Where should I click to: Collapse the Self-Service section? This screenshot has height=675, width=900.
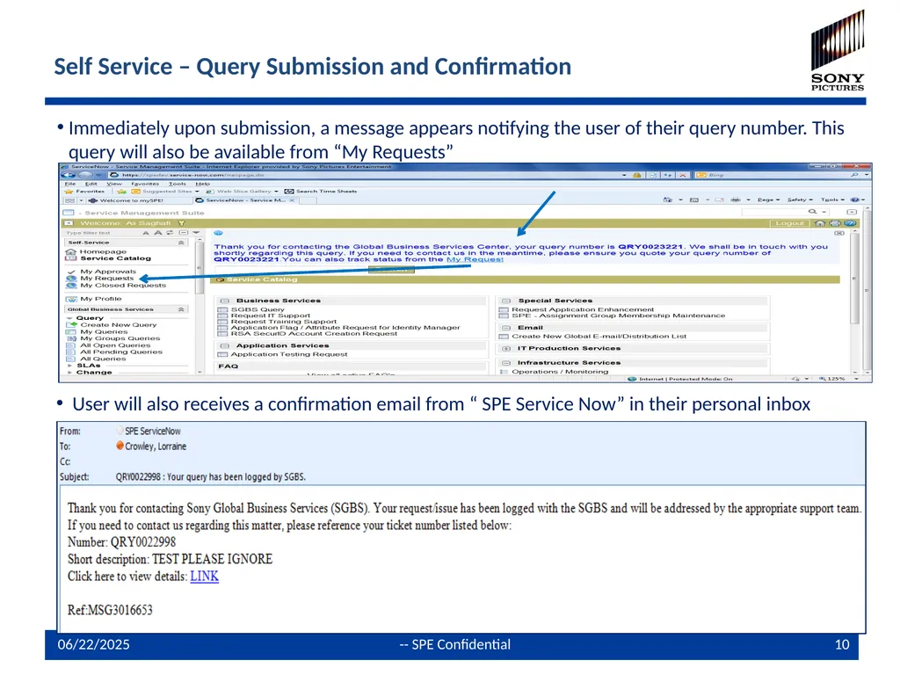181,243
